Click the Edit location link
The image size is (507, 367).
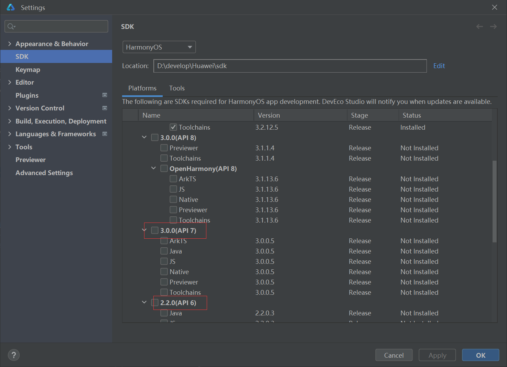439,66
